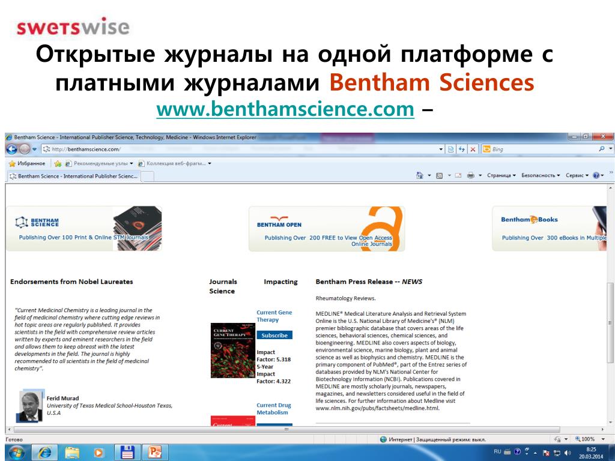Click the page vertical scrollbar thumb
Viewport: 615px width, 461px height.
610,322
